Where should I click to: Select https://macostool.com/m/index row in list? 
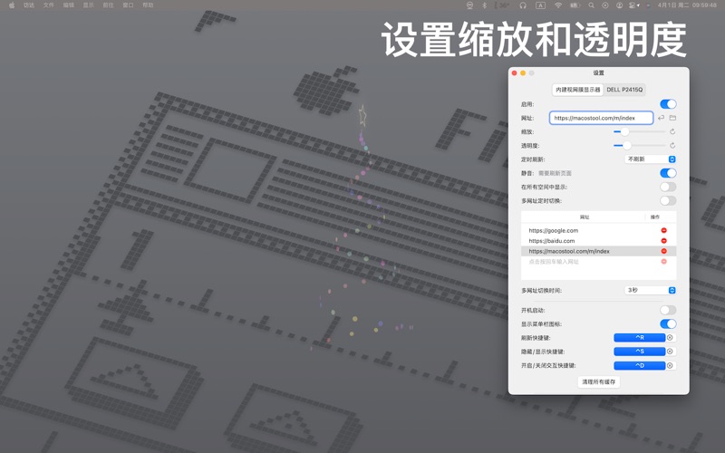(598, 251)
